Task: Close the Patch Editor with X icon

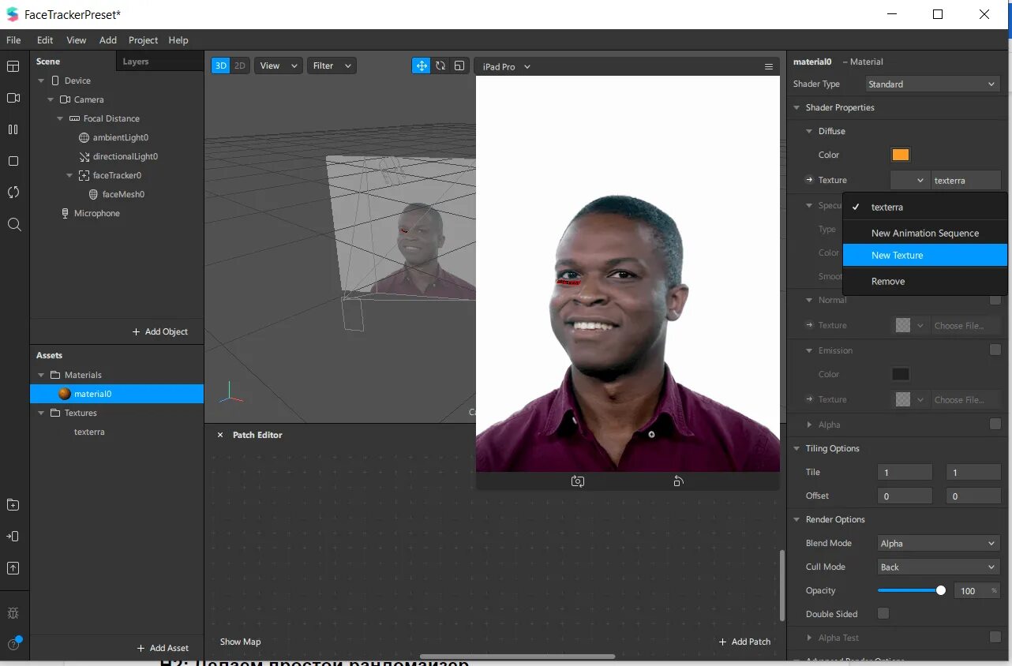Action: (220, 435)
